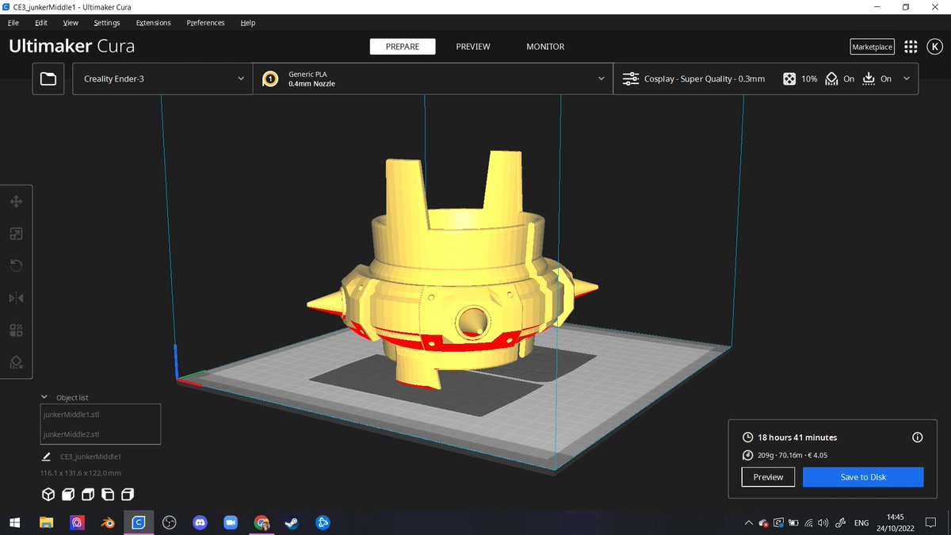Expand Creality Ender-3 printer dropdown
Viewport: 951px width, 535px height.
[x=241, y=78]
